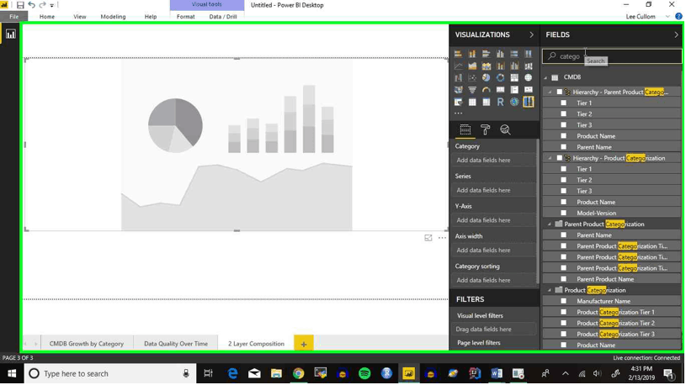Click the highlighted custom column visual
This screenshot has width=686, height=385.
point(529,103)
